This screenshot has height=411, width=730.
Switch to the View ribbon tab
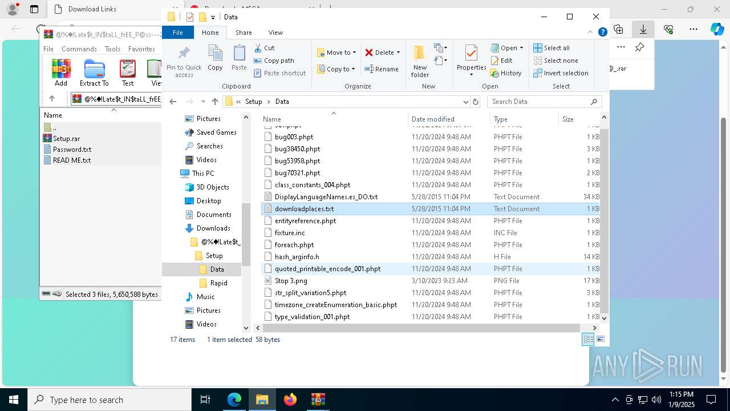coord(275,33)
